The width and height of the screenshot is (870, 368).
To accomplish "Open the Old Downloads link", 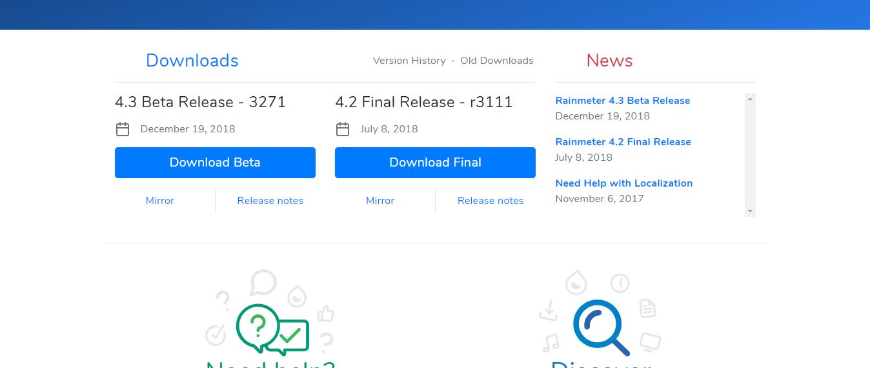I will (x=497, y=61).
